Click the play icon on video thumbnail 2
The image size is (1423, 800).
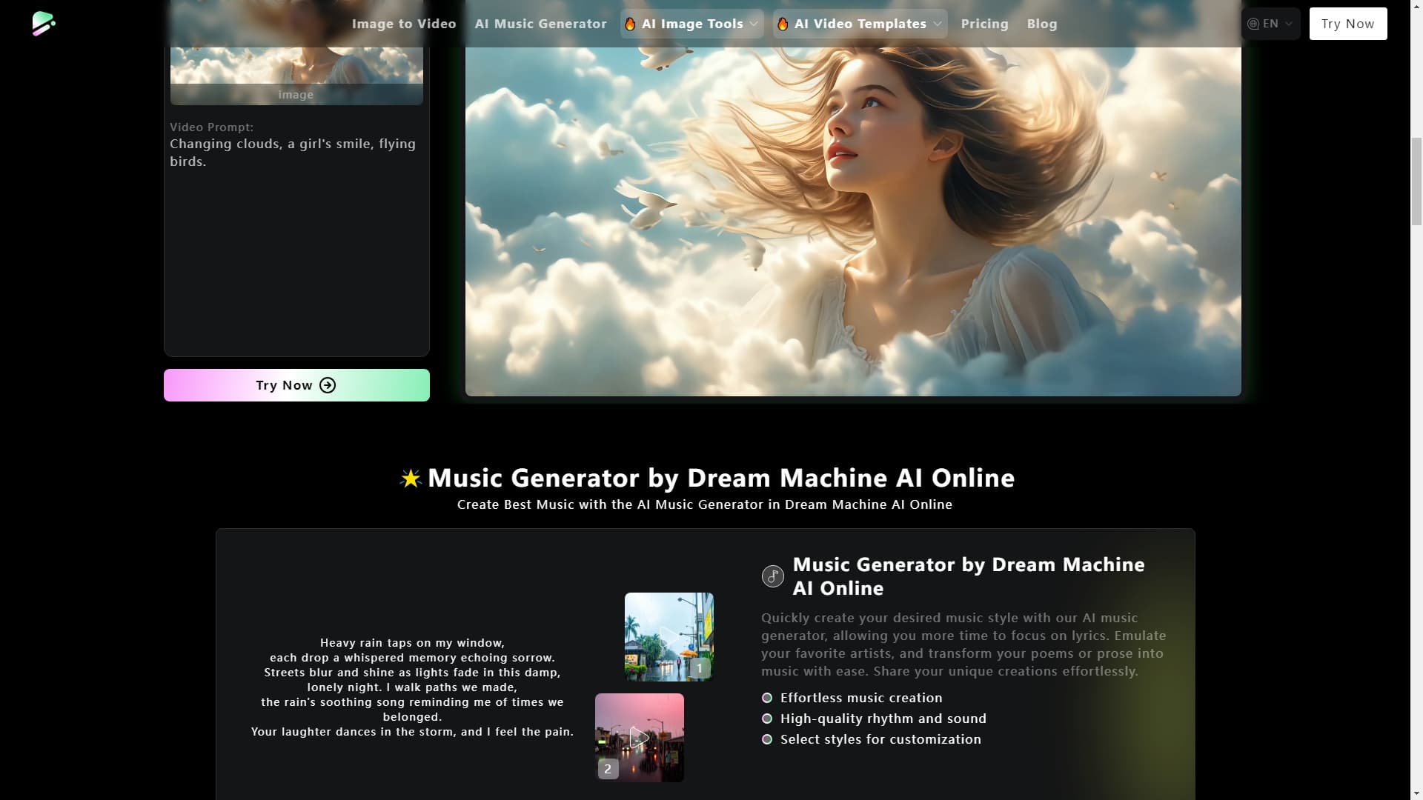pyautogui.click(x=639, y=737)
